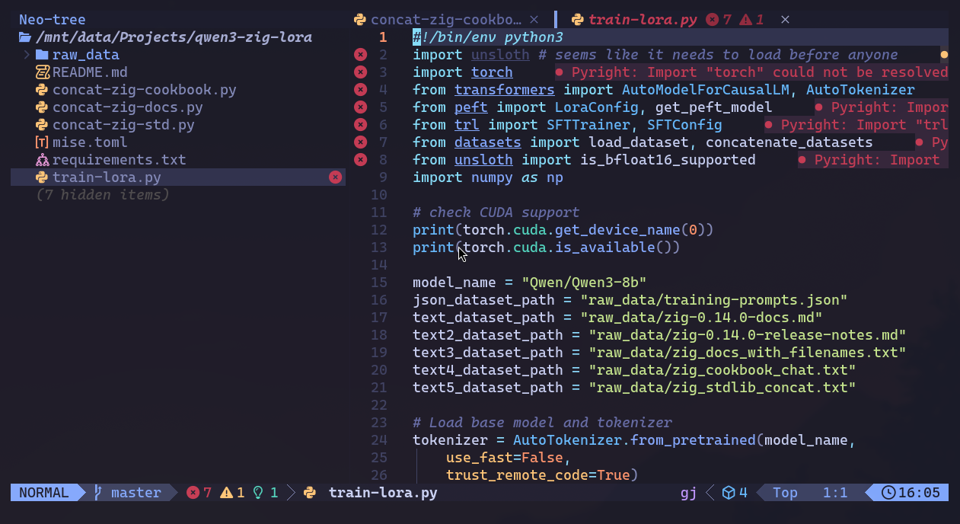Open README.md in the file tree
The height and width of the screenshot is (524, 960).
(x=89, y=72)
